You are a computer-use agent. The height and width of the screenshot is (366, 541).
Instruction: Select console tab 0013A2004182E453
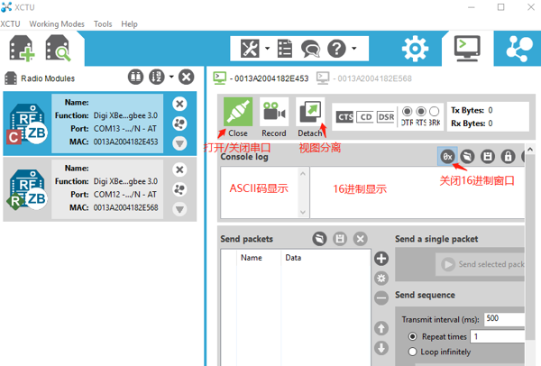click(261, 78)
